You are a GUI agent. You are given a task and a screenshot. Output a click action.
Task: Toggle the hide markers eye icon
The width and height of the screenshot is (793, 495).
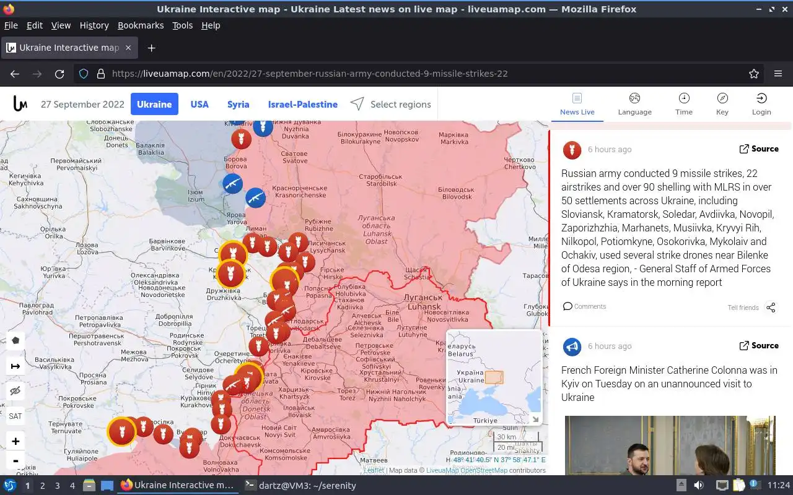tap(15, 391)
